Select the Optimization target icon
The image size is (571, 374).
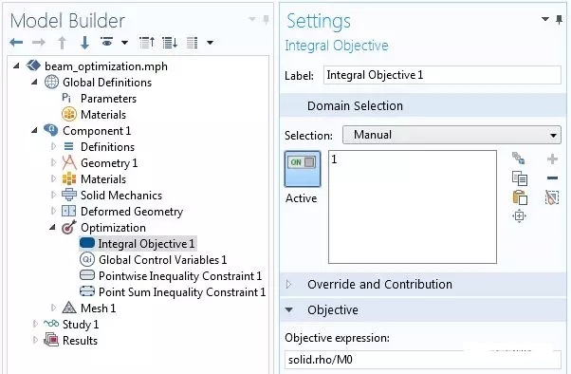[69, 227]
